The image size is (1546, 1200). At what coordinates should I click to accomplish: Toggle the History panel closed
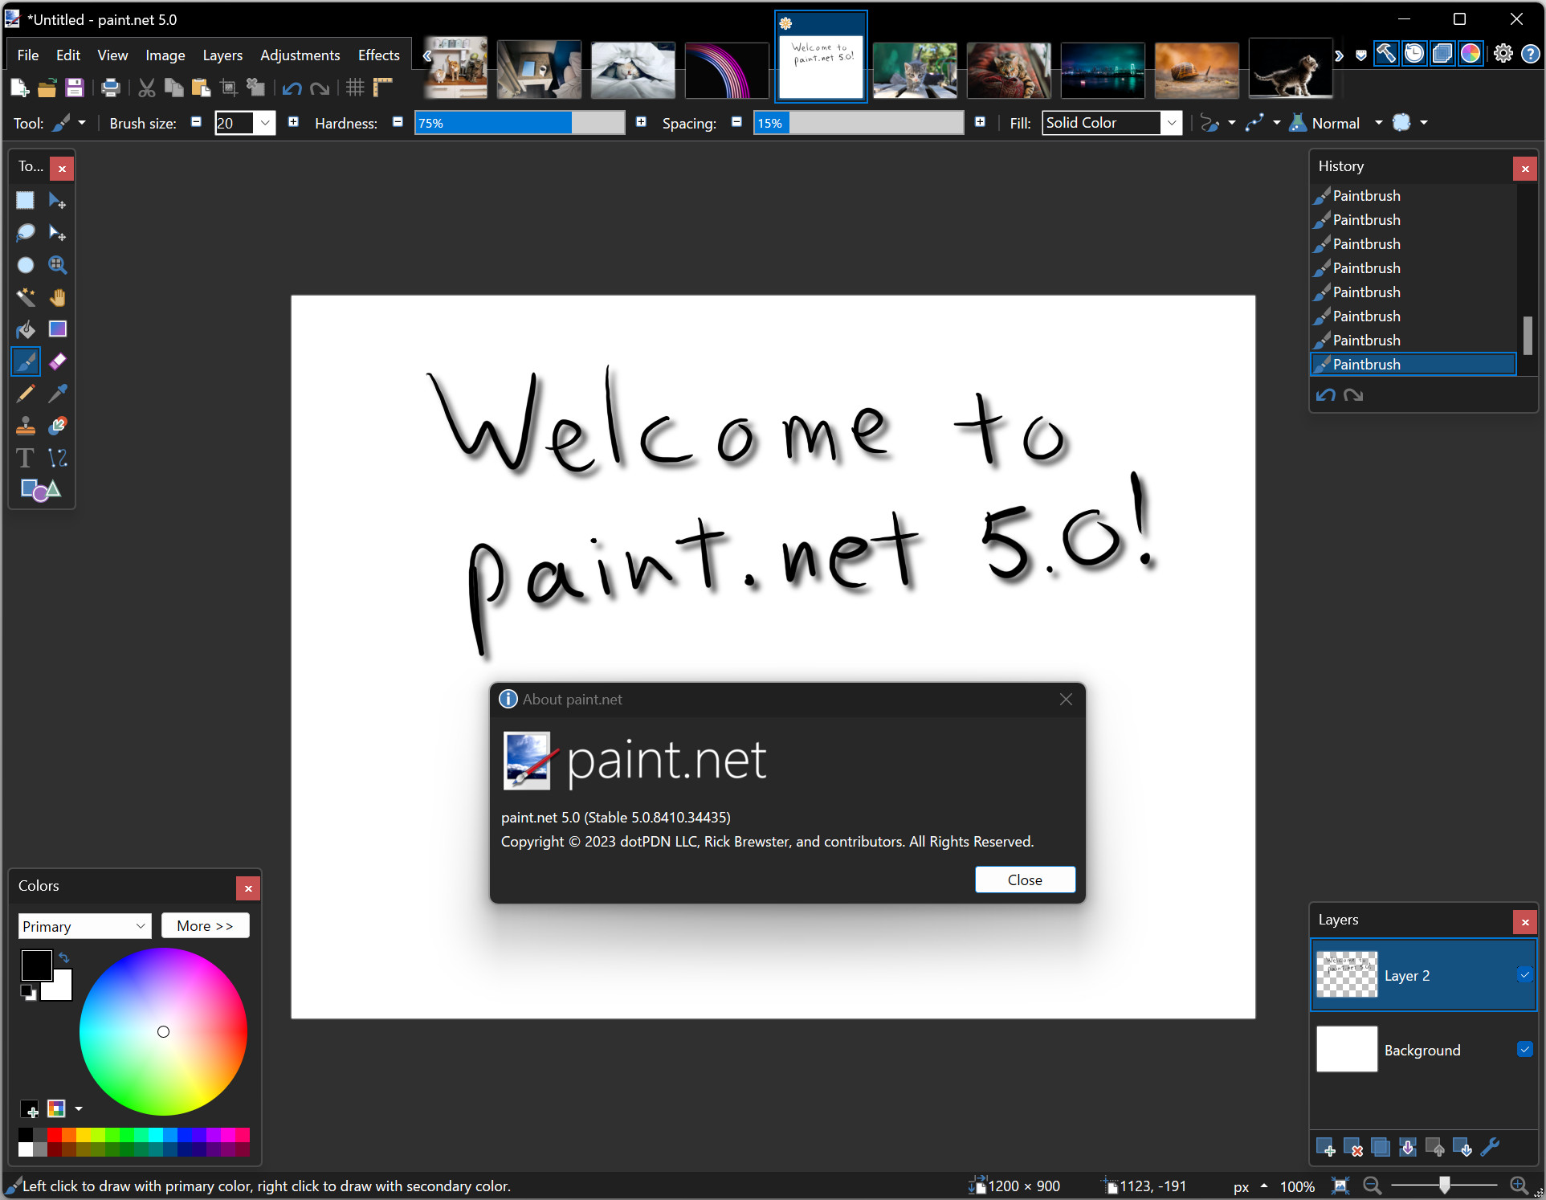pyautogui.click(x=1526, y=165)
